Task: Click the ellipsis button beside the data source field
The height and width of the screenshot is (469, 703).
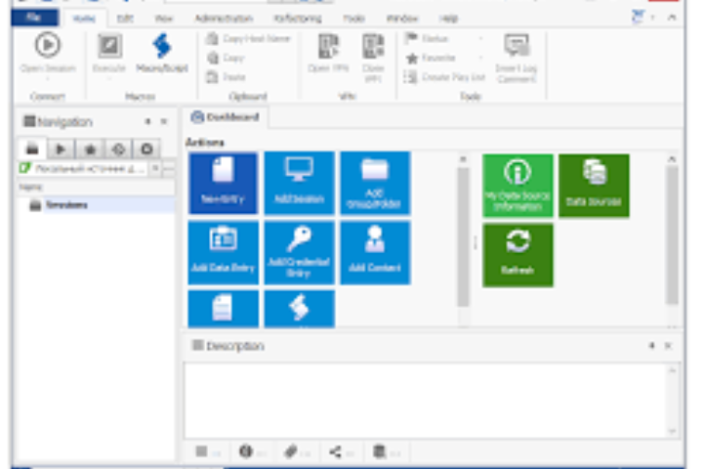Action: pyautogui.click(x=169, y=169)
